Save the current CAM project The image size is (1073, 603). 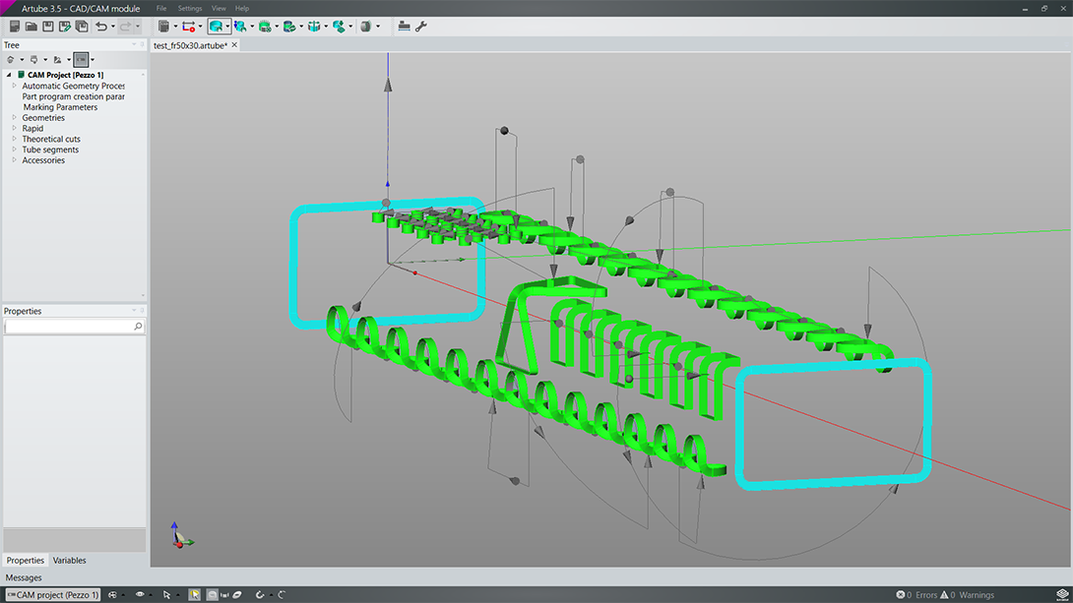47,26
